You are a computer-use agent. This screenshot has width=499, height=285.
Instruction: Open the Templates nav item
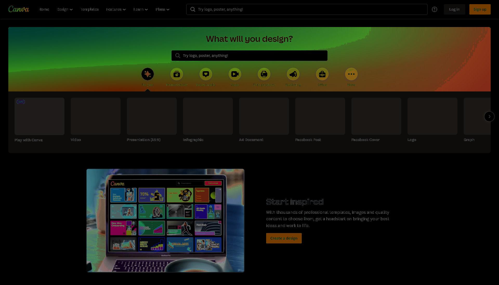[89, 9]
